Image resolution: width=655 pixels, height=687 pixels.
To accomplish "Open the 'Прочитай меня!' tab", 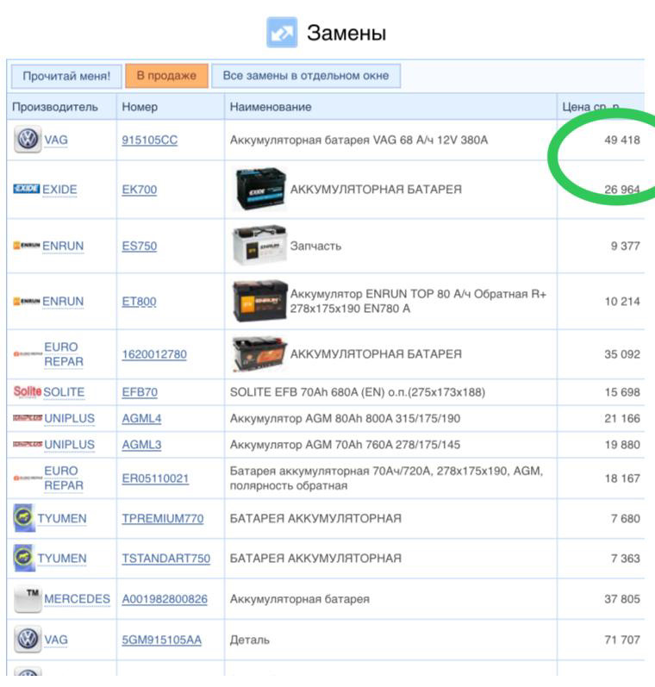I will point(66,76).
